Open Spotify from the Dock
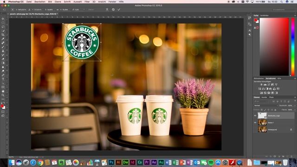The image size is (297, 167). click(211, 162)
